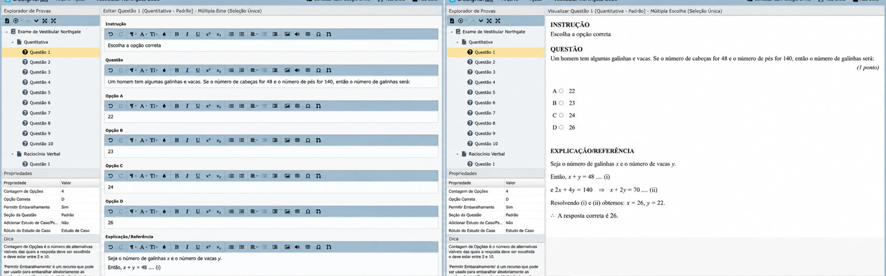
Task: Insert table in the Opção A toolbar
Action: pos(298,106)
